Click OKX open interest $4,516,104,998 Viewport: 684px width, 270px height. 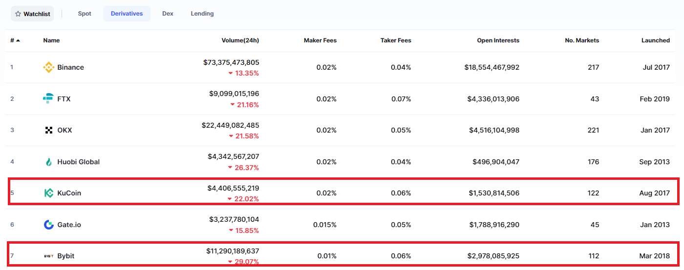point(493,130)
